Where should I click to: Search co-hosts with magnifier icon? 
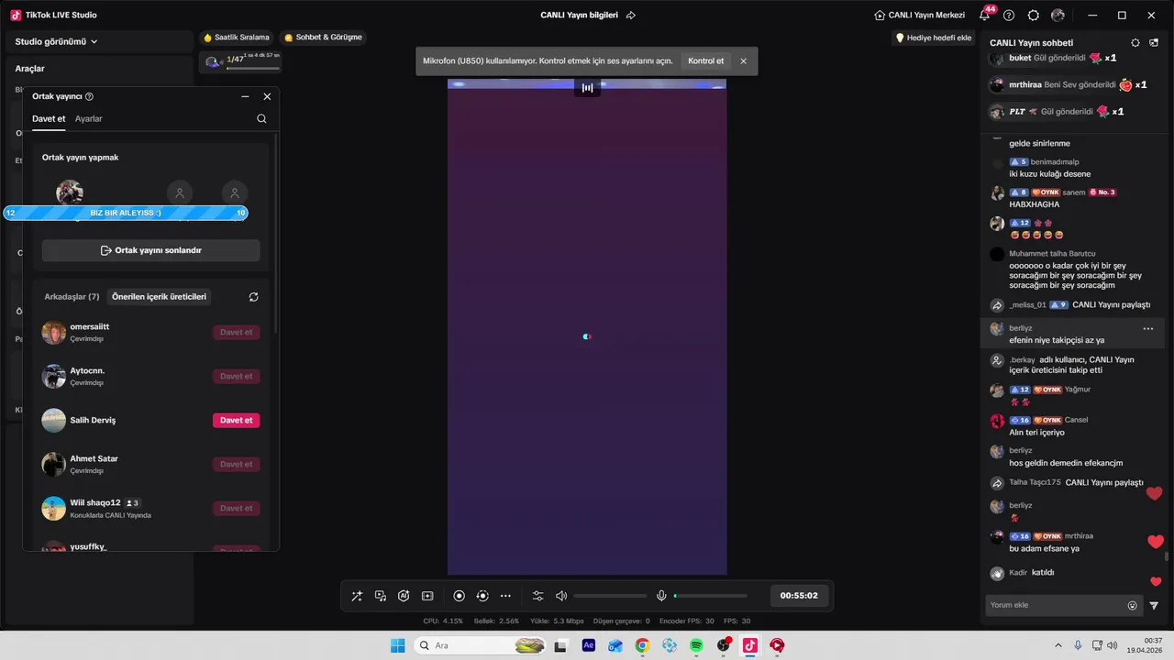(x=261, y=119)
